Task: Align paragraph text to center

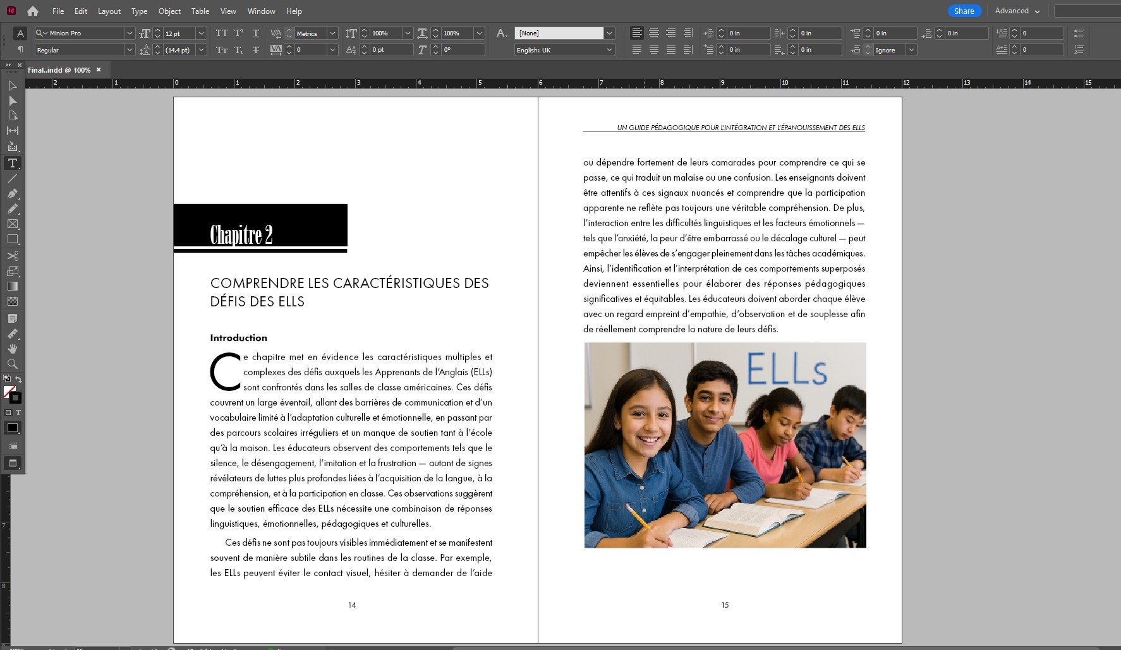Action: click(x=654, y=33)
